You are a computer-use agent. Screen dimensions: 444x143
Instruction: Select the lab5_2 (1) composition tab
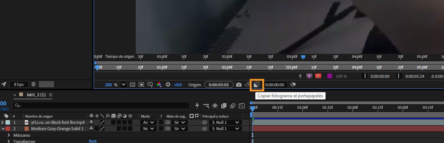tap(36, 95)
